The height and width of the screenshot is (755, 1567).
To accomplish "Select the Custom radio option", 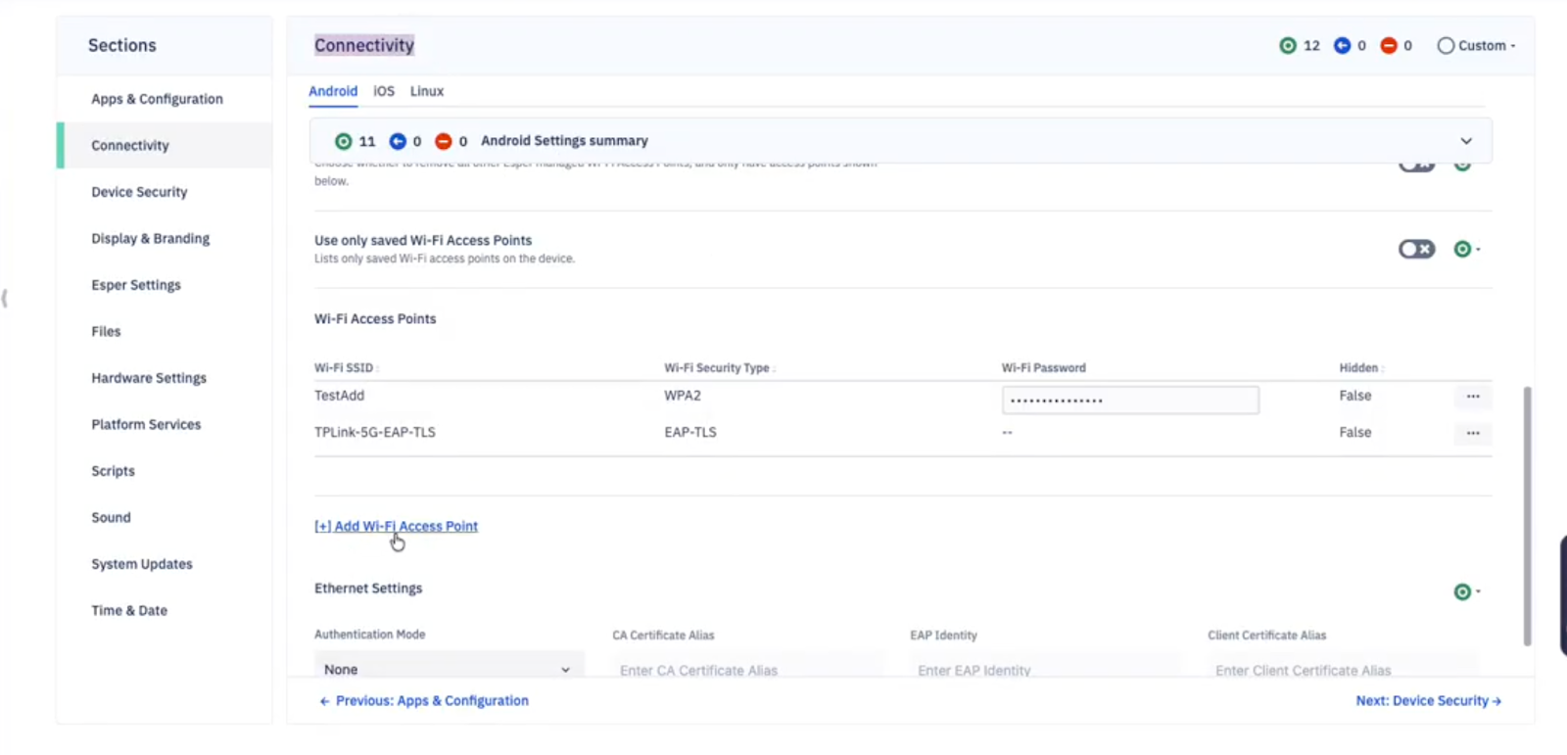I will tap(1446, 46).
